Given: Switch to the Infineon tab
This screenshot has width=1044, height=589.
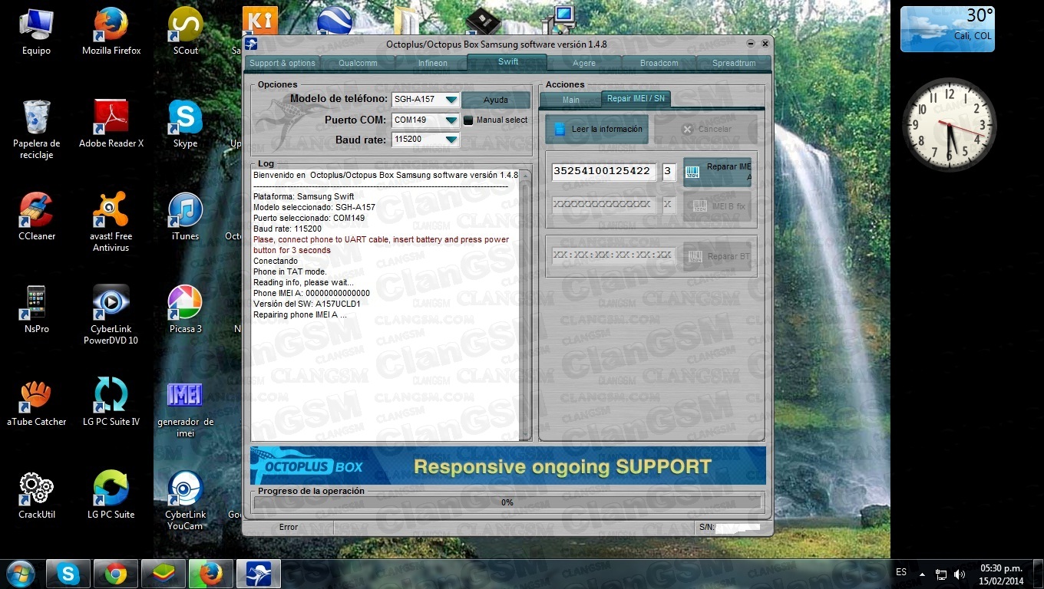Looking at the screenshot, I should click(432, 63).
